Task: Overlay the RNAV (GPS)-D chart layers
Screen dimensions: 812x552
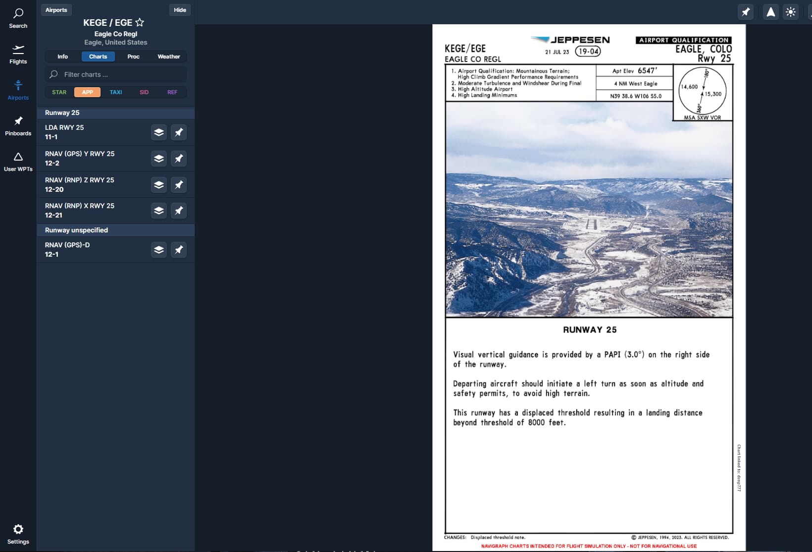Action: coord(159,250)
